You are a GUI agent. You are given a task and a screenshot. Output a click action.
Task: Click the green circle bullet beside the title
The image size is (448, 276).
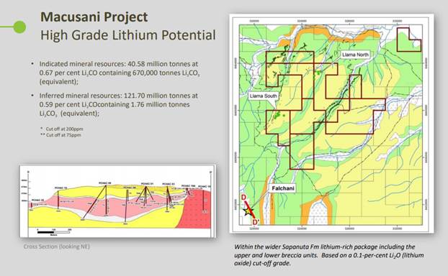point(19,27)
